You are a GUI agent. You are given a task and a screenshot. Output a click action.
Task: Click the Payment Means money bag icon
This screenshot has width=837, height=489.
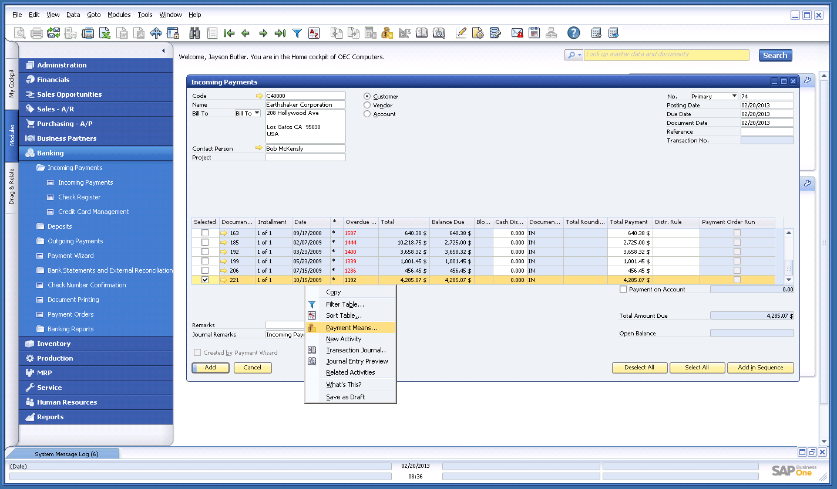coord(386,33)
